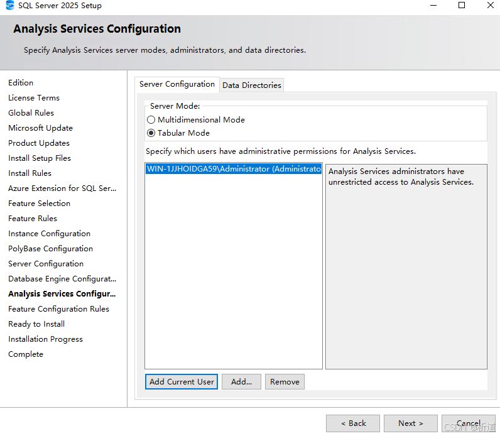Click Feature Selection in the sidebar

(x=39, y=204)
